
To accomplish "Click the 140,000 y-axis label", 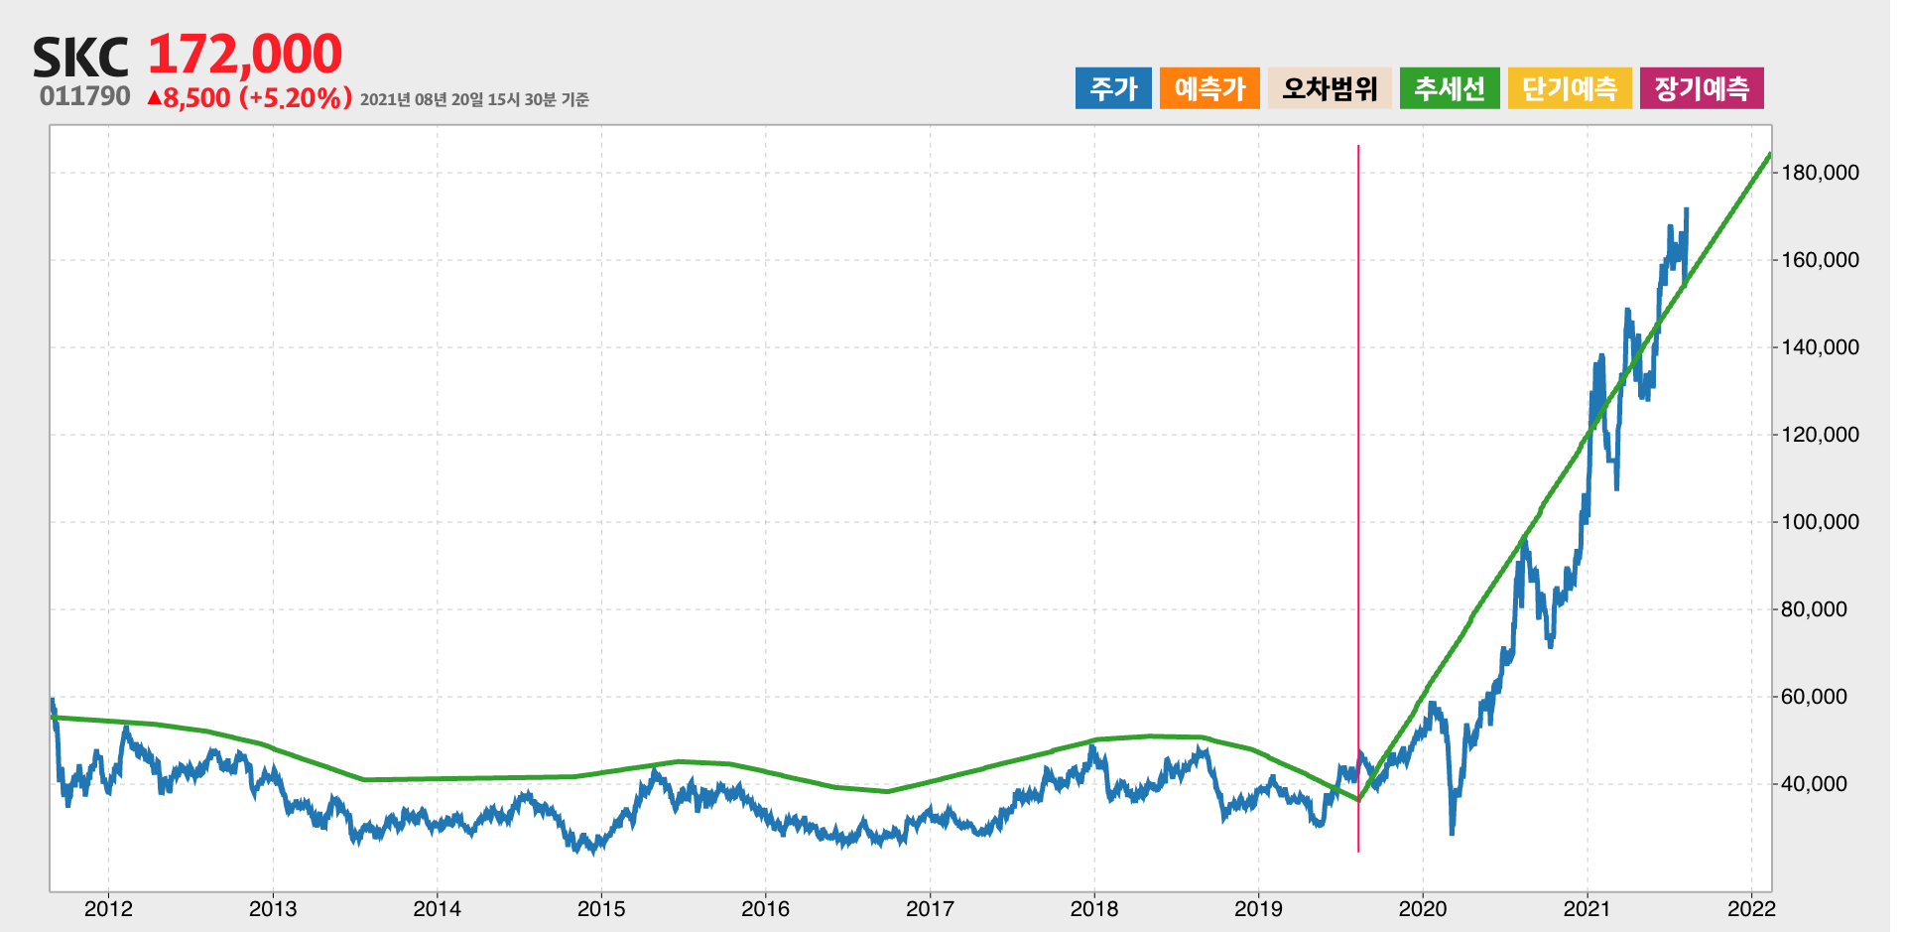I will [1821, 347].
